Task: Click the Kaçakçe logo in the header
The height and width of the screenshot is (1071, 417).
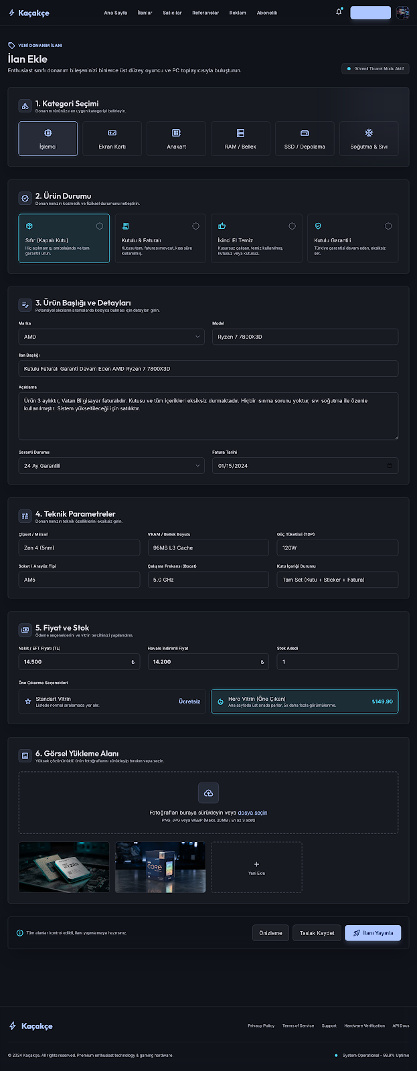Action: pos(29,13)
